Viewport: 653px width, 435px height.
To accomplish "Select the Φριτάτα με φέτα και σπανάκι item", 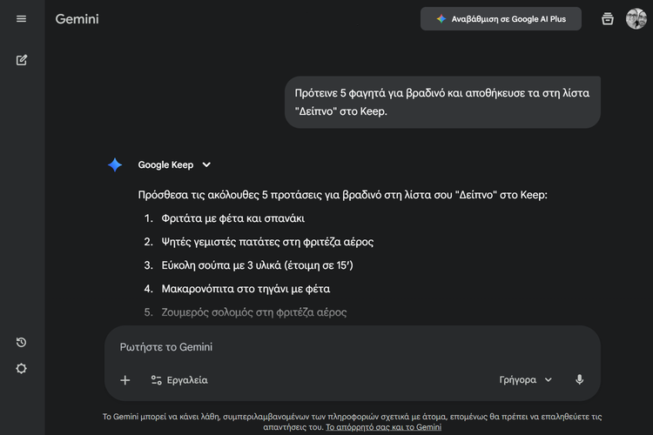I will pyautogui.click(x=232, y=218).
